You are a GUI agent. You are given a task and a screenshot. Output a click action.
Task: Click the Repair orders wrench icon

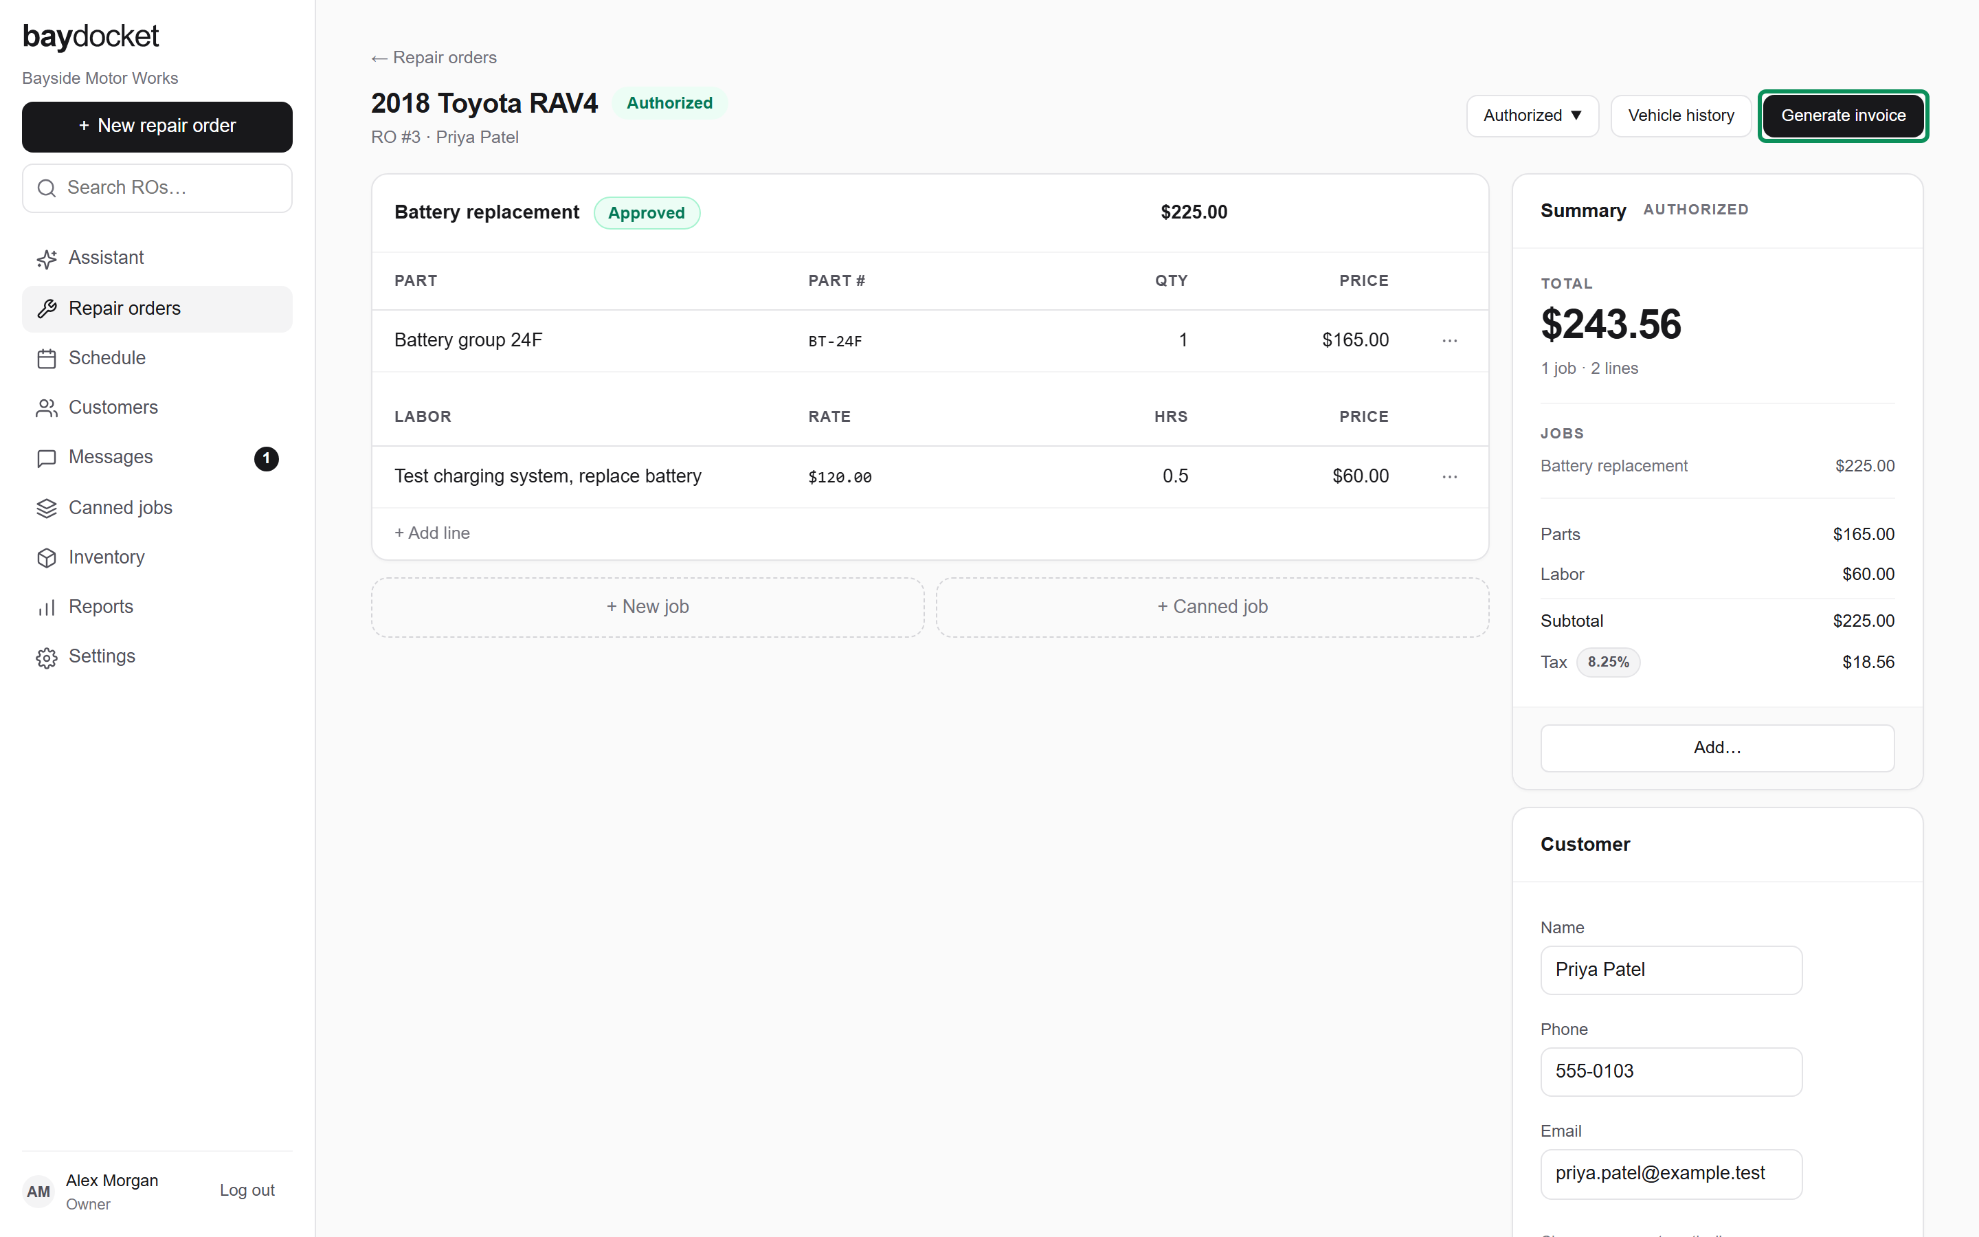[x=47, y=309]
